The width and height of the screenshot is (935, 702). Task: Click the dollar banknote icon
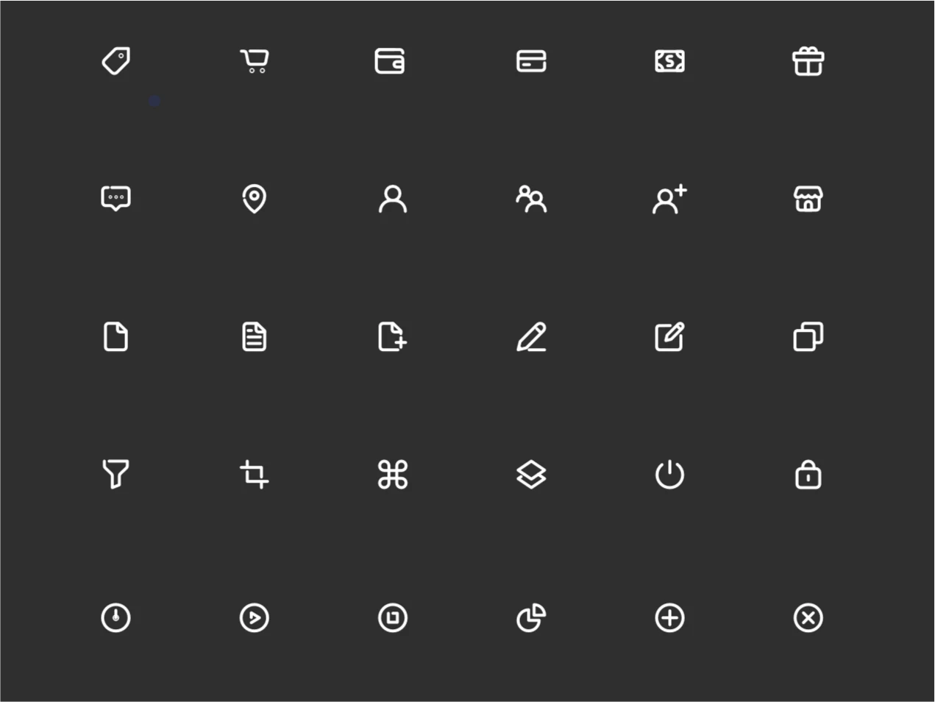pyautogui.click(x=669, y=61)
